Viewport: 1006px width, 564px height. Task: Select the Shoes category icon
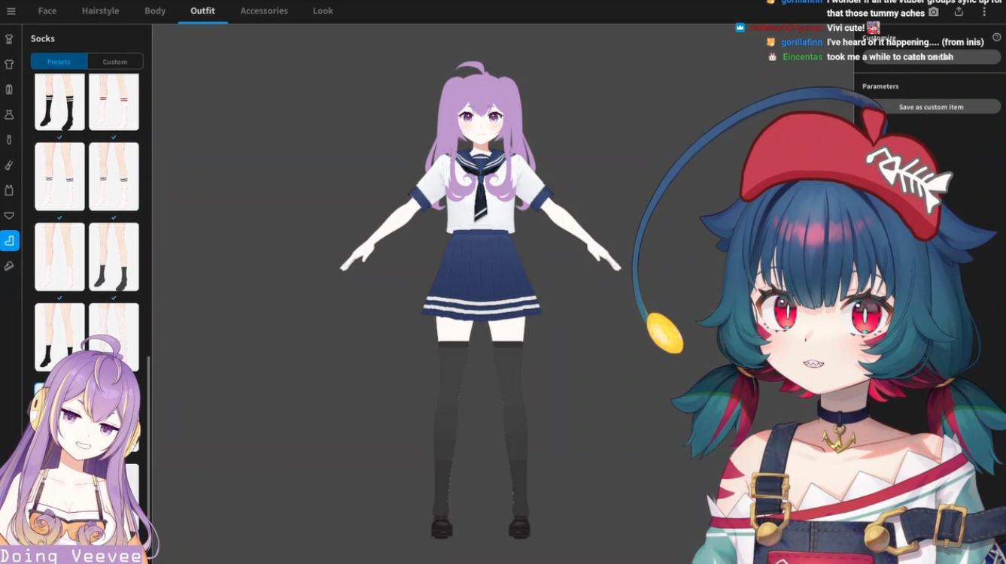[9, 266]
